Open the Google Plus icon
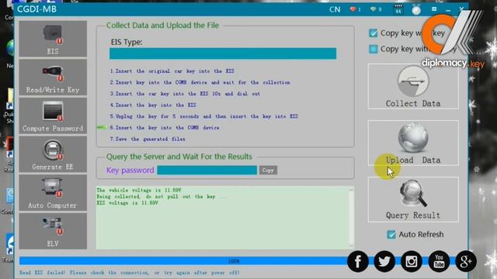 coord(466,261)
